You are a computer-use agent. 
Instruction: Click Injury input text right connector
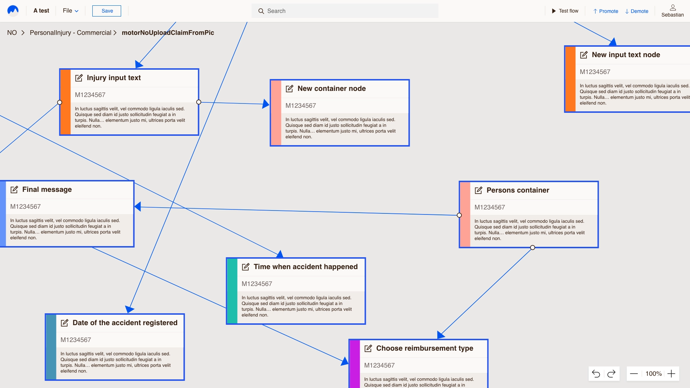[199, 102]
